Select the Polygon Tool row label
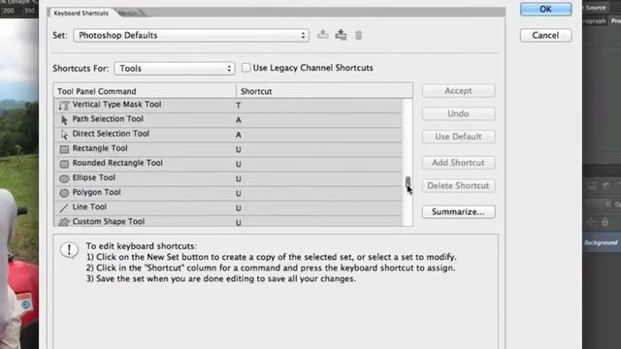This screenshot has width=621, height=349. (x=97, y=192)
